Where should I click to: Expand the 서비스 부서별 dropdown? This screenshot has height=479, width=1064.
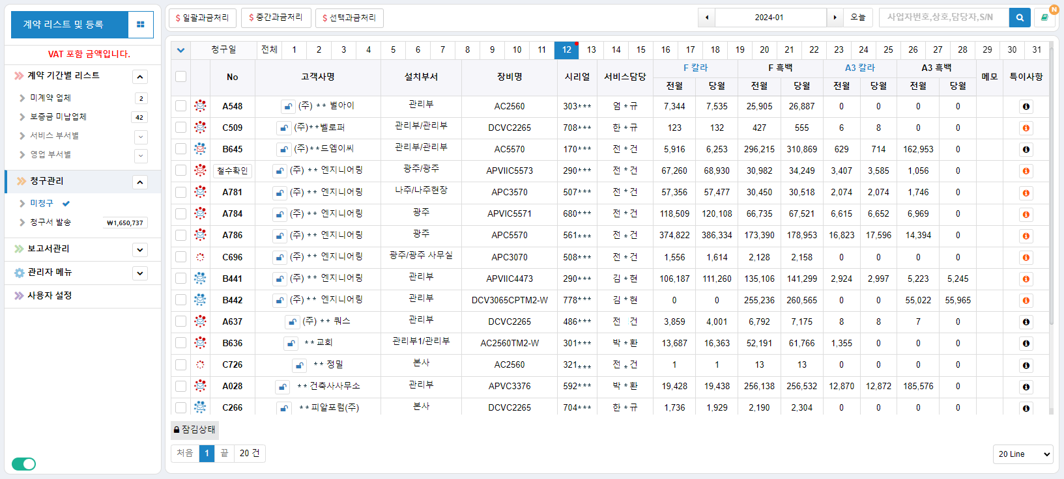click(x=141, y=137)
